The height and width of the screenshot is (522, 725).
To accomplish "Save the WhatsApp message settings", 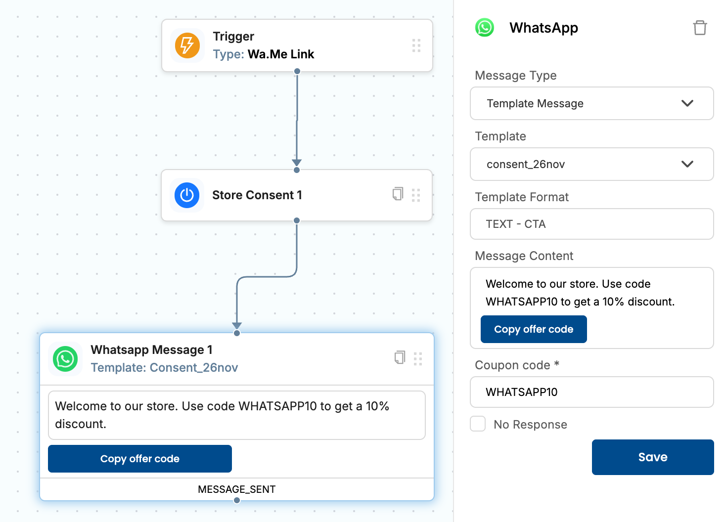I will (x=652, y=457).
